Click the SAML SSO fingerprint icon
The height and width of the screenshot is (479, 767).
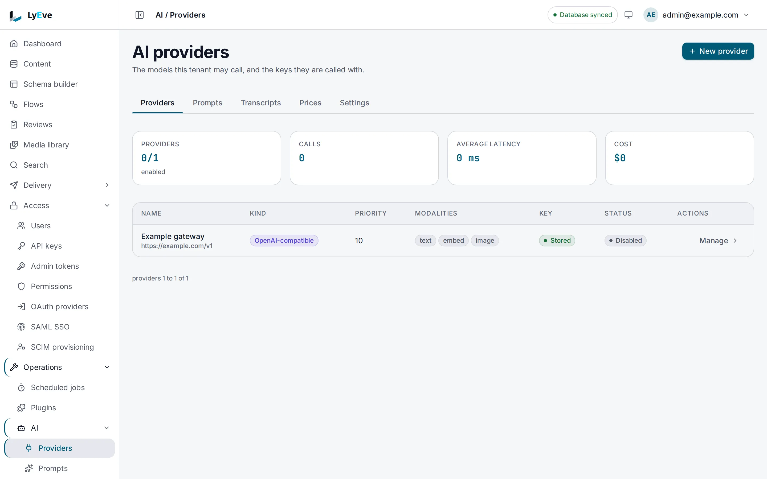click(x=21, y=327)
